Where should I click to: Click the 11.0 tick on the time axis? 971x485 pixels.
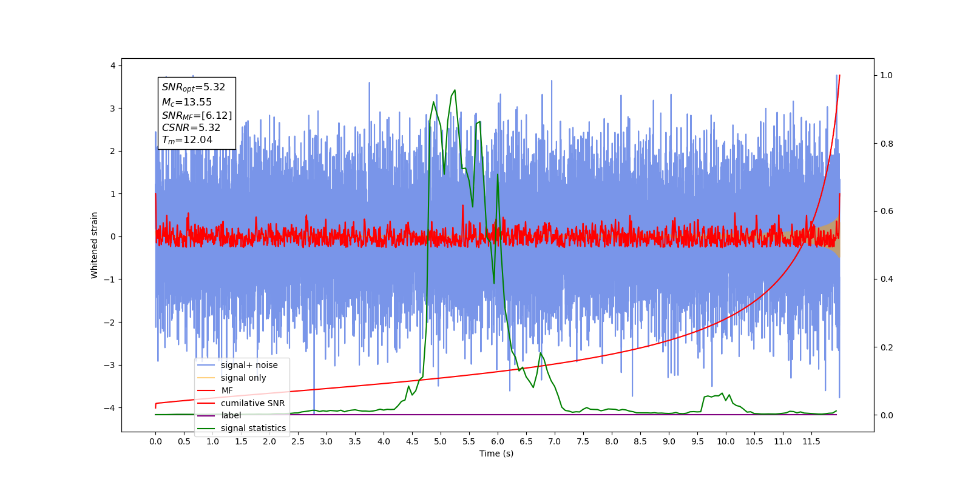pyautogui.click(x=783, y=441)
